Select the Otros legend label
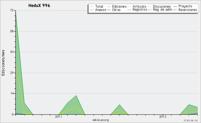This screenshot has width=201, height=123. pyautogui.click(x=116, y=10)
